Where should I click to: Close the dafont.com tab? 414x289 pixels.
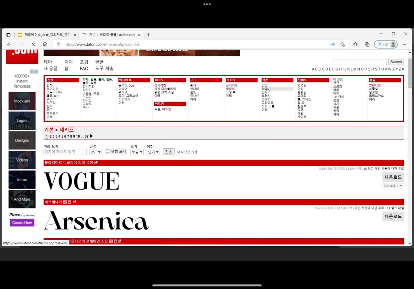(140, 35)
